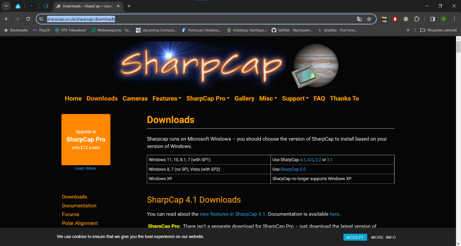Go forward to the next page
Screen dimensions: 461x246
[17, 19]
